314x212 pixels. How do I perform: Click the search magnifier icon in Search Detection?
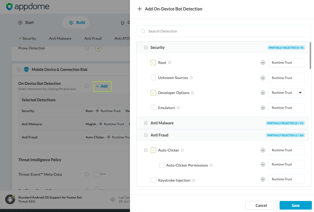(143, 31)
